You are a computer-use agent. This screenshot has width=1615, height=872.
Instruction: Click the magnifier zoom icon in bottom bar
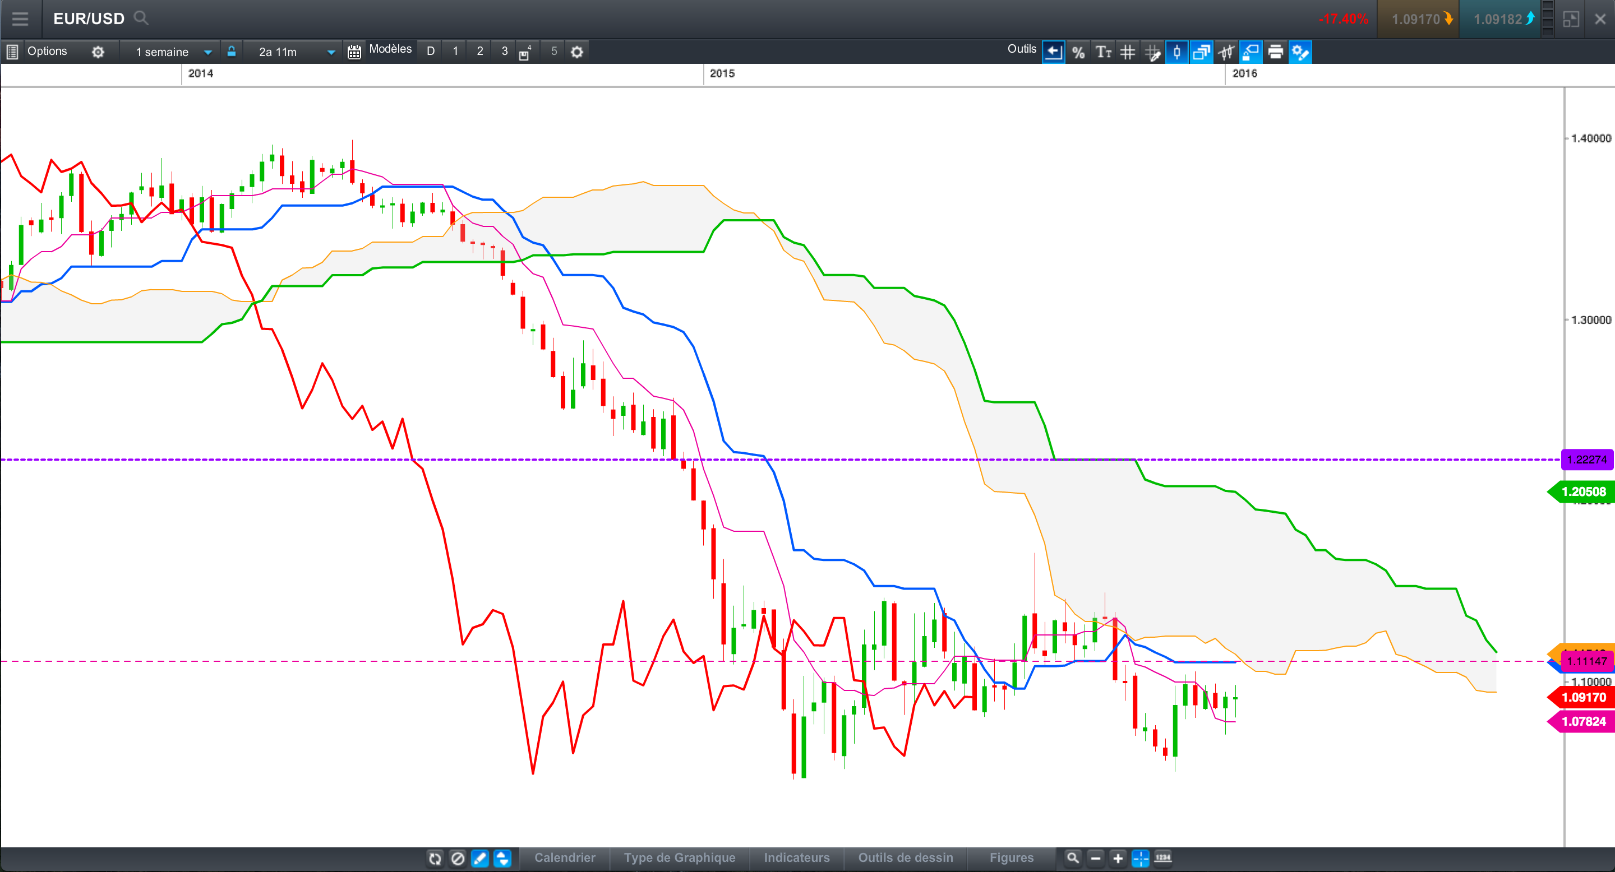[x=1073, y=857]
